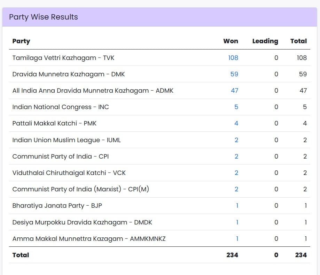This screenshot has width=320, height=275.
Task: Open VCK's 2 won seats link
Action: [236, 173]
